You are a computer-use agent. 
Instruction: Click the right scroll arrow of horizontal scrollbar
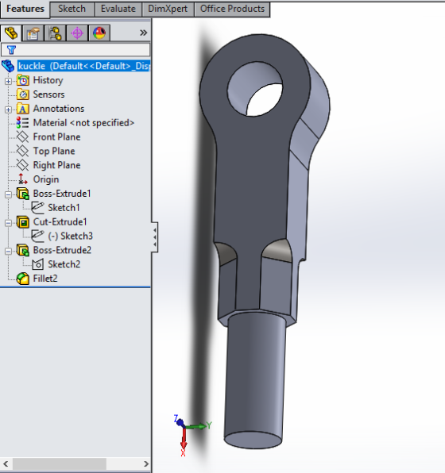[146, 463]
